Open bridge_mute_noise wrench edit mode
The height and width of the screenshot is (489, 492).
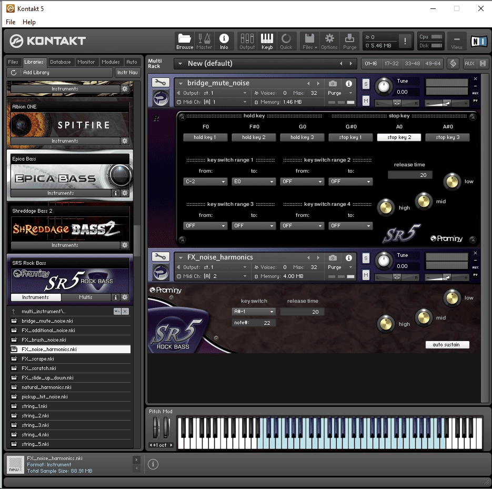click(x=160, y=83)
